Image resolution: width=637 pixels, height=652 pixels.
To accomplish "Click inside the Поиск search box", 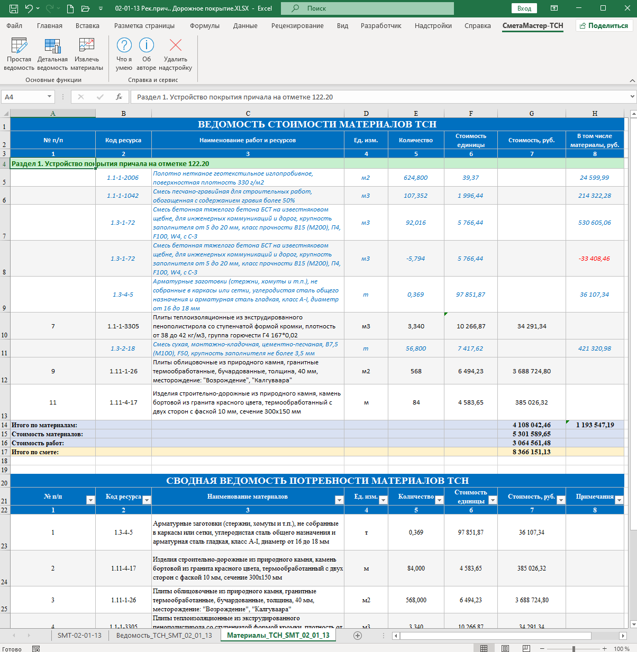I will pyautogui.click(x=367, y=8).
